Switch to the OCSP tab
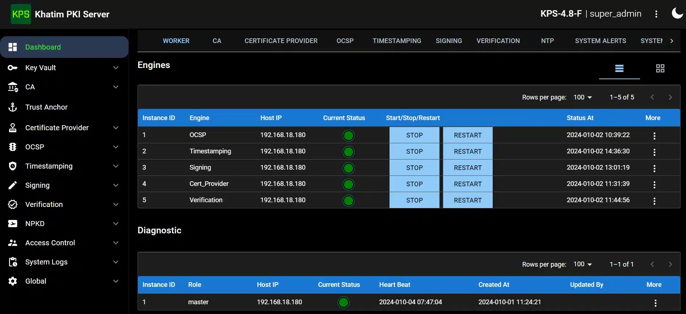The image size is (686, 314). (x=345, y=41)
